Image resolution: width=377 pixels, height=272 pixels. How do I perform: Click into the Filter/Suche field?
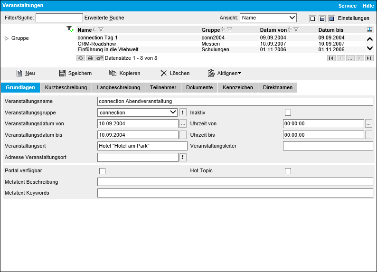pyautogui.click(x=59, y=18)
